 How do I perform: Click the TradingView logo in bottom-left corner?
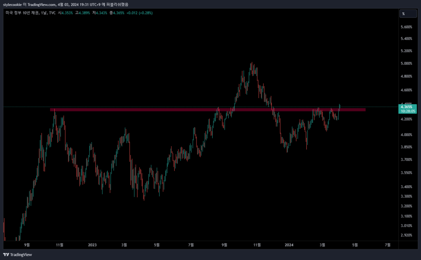17,255
